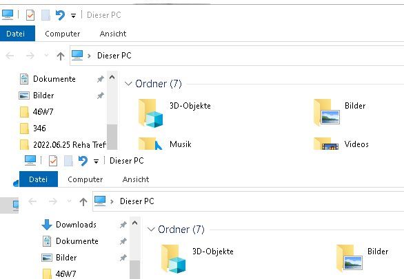404x279 pixels.
Task: Unpin Bilder in upper navigation pane
Action: tap(101, 96)
